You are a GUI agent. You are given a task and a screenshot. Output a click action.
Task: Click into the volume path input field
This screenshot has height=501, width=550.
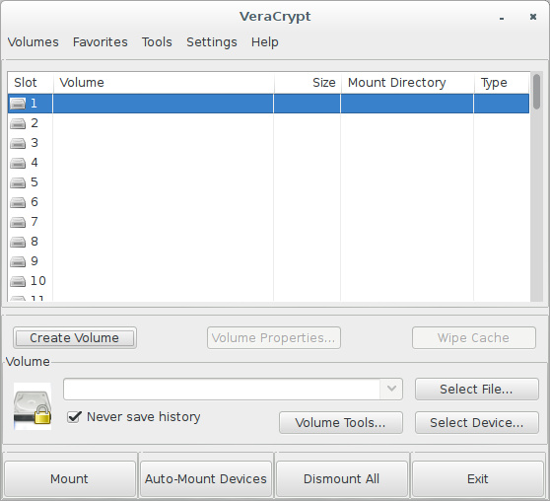pos(222,389)
